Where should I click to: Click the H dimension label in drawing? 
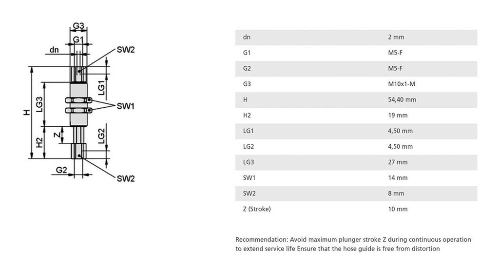point(27,112)
